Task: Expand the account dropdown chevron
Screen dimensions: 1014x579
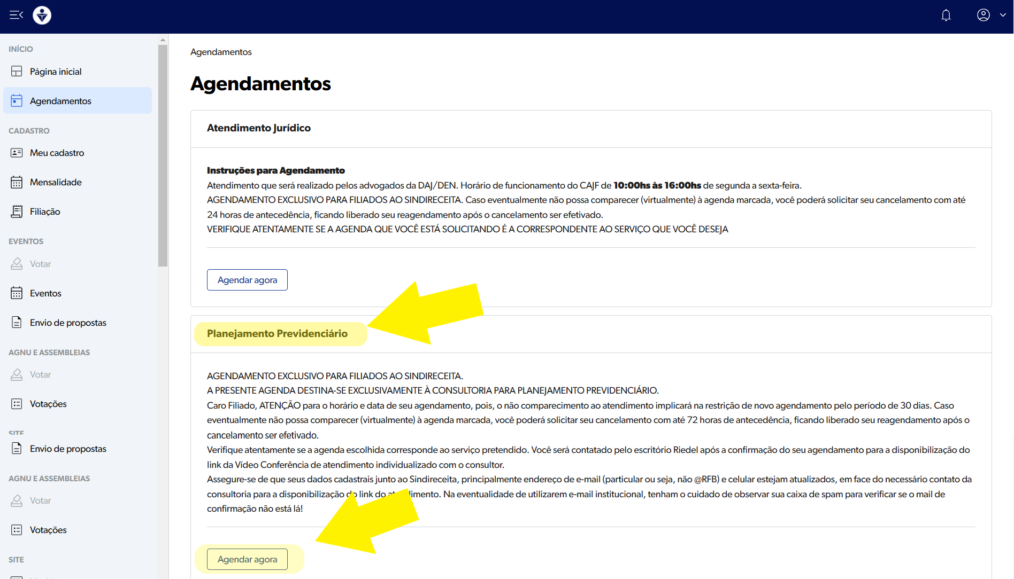Action: pyautogui.click(x=1003, y=15)
